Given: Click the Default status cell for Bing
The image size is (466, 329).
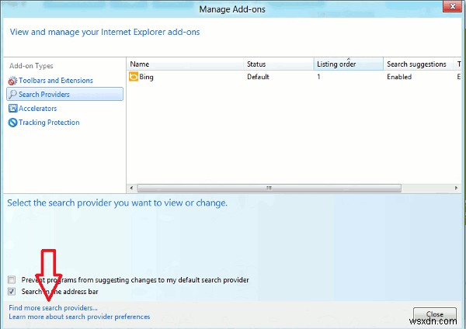Looking at the screenshot, I should (258, 77).
